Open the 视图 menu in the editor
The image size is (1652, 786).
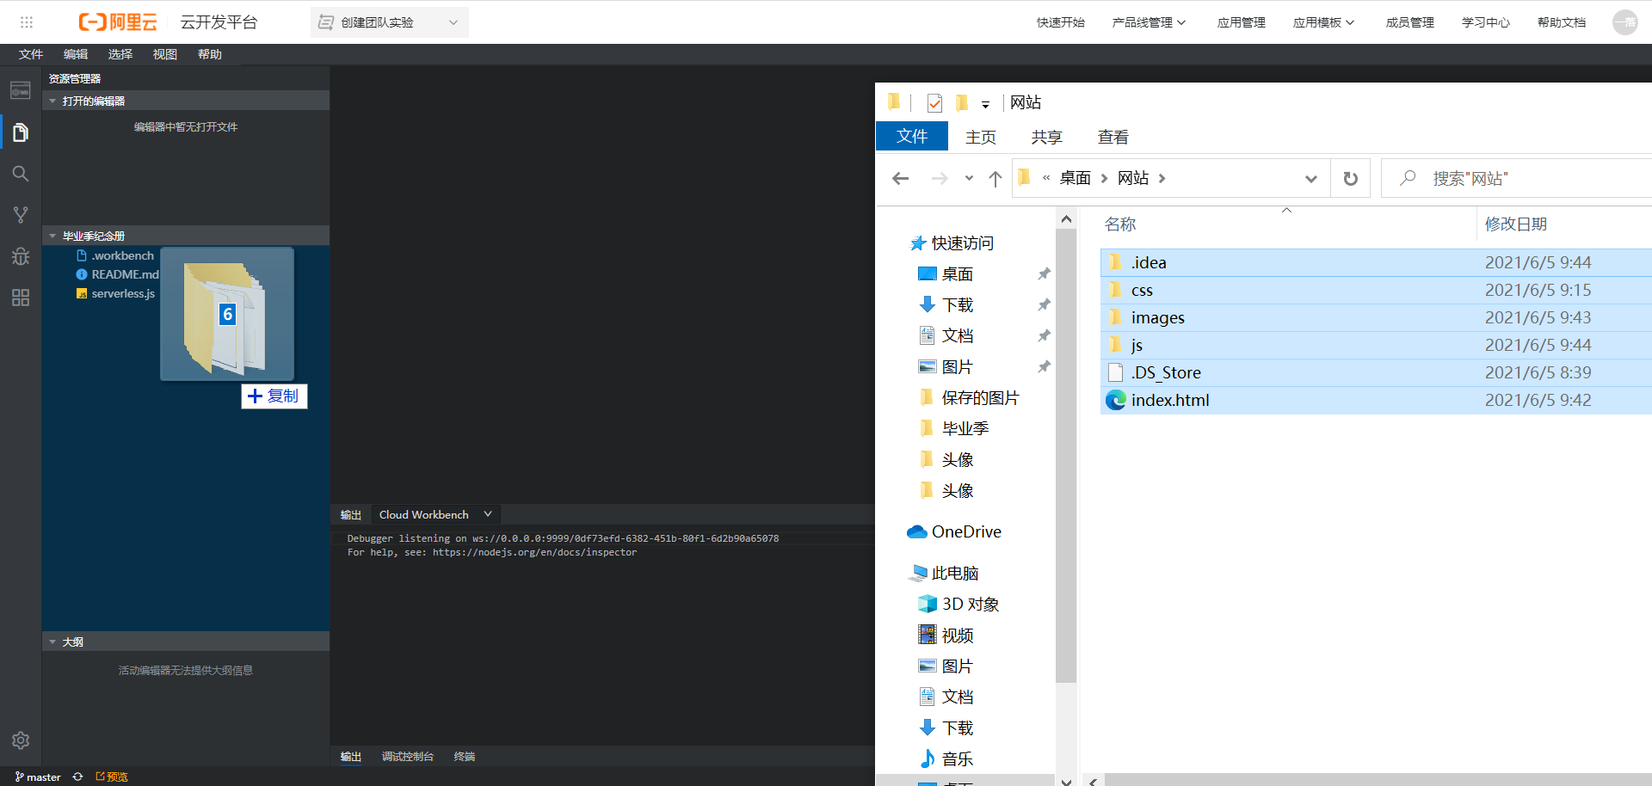tap(165, 54)
